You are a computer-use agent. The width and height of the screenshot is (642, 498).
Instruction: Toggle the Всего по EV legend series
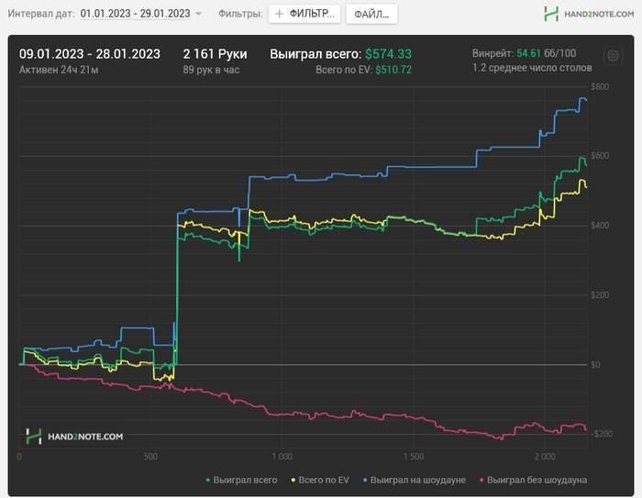[x=320, y=480]
